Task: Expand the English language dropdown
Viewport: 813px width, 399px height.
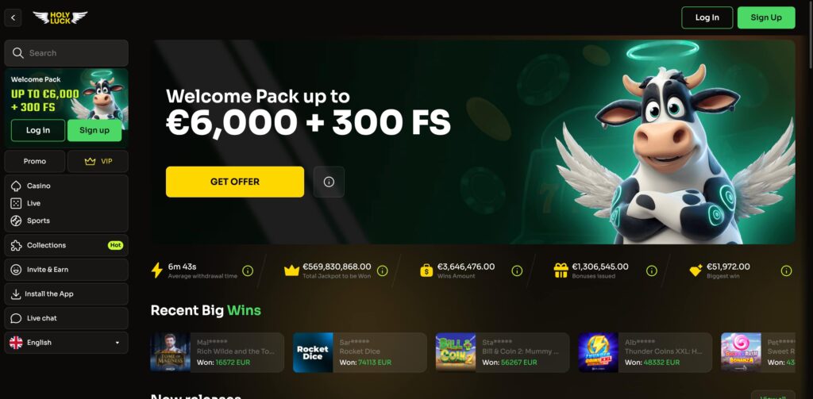Action: (x=67, y=343)
